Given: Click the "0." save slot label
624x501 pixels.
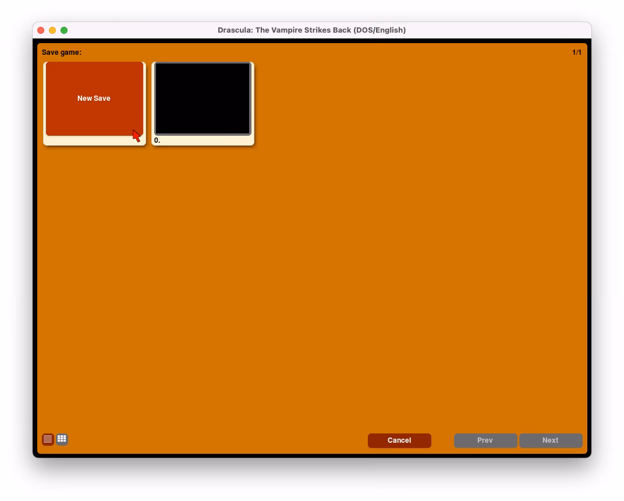Looking at the screenshot, I should 157,140.
